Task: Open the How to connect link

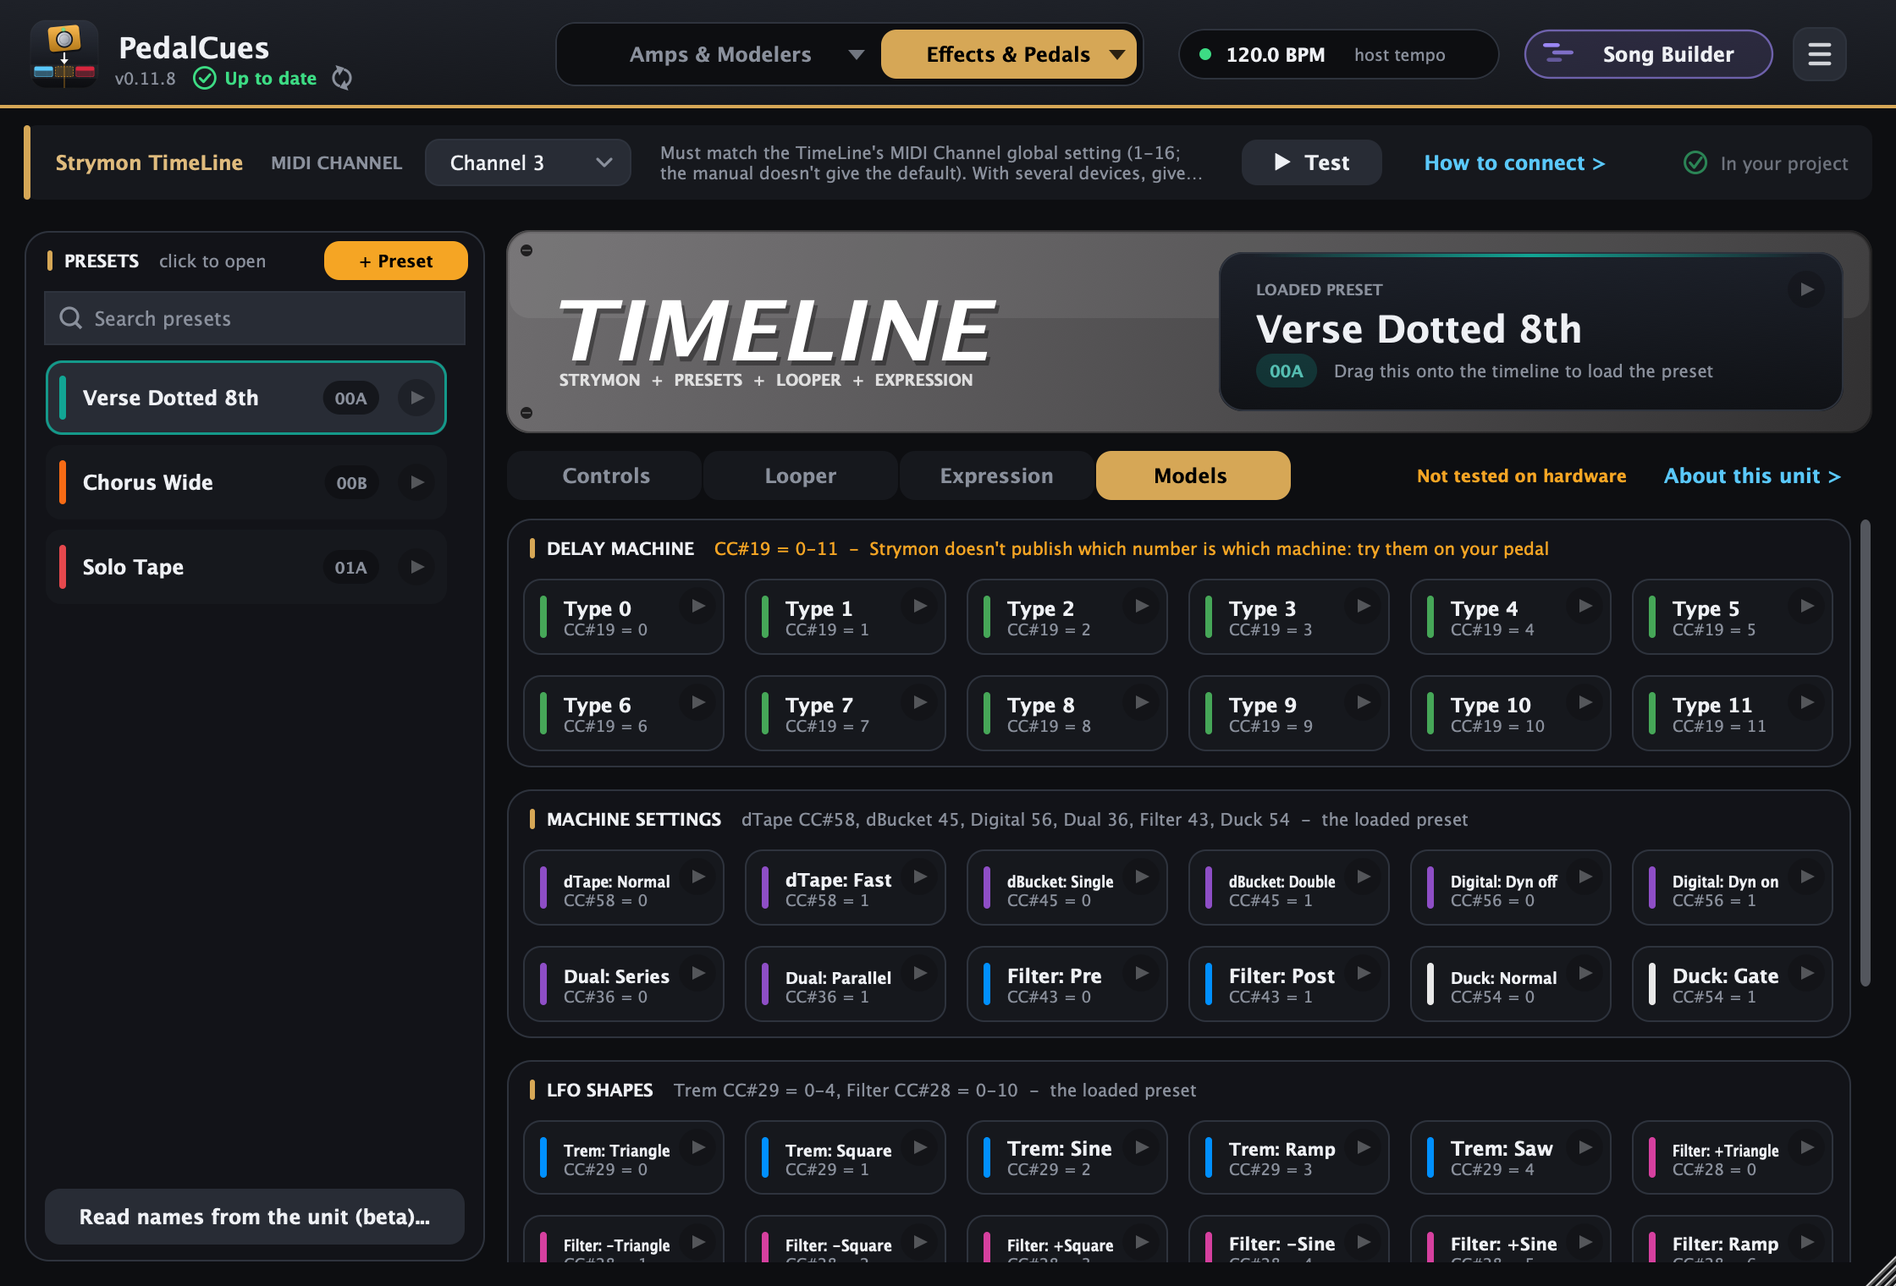Action: point(1514,162)
